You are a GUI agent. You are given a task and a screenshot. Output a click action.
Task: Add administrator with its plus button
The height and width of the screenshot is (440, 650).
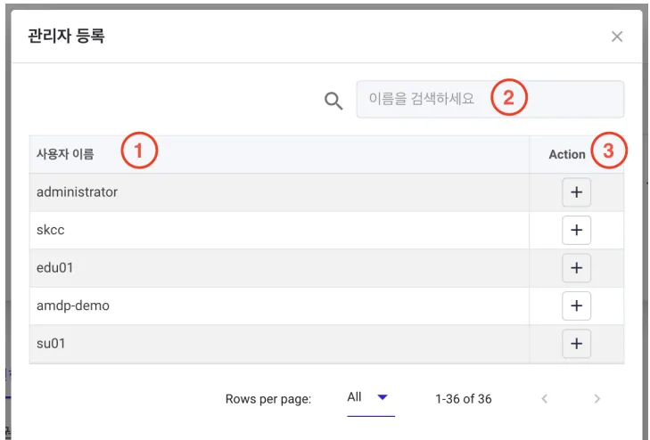[576, 192]
